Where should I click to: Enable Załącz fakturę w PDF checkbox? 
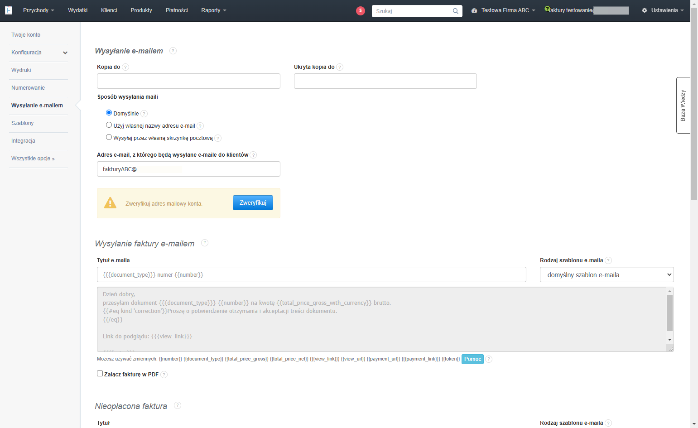pos(100,374)
